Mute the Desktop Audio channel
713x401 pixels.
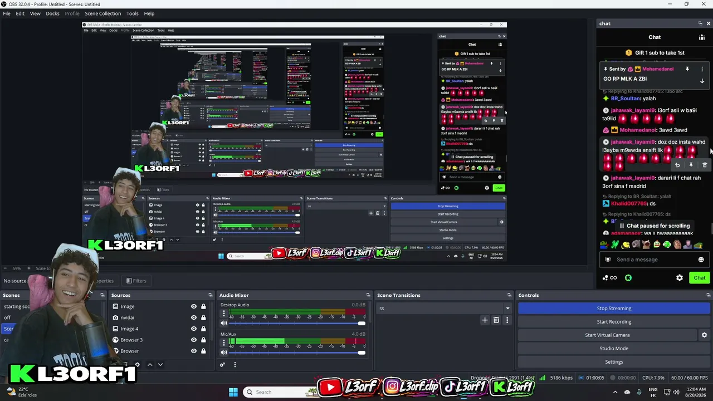pyautogui.click(x=224, y=323)
